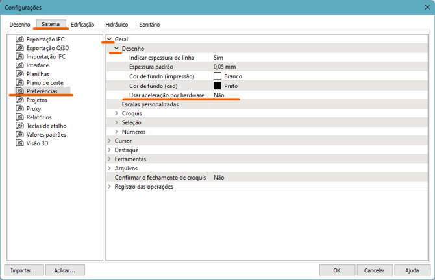Click the icon beside Exportação IFC
435x280 pixels.
pos(20,40)
